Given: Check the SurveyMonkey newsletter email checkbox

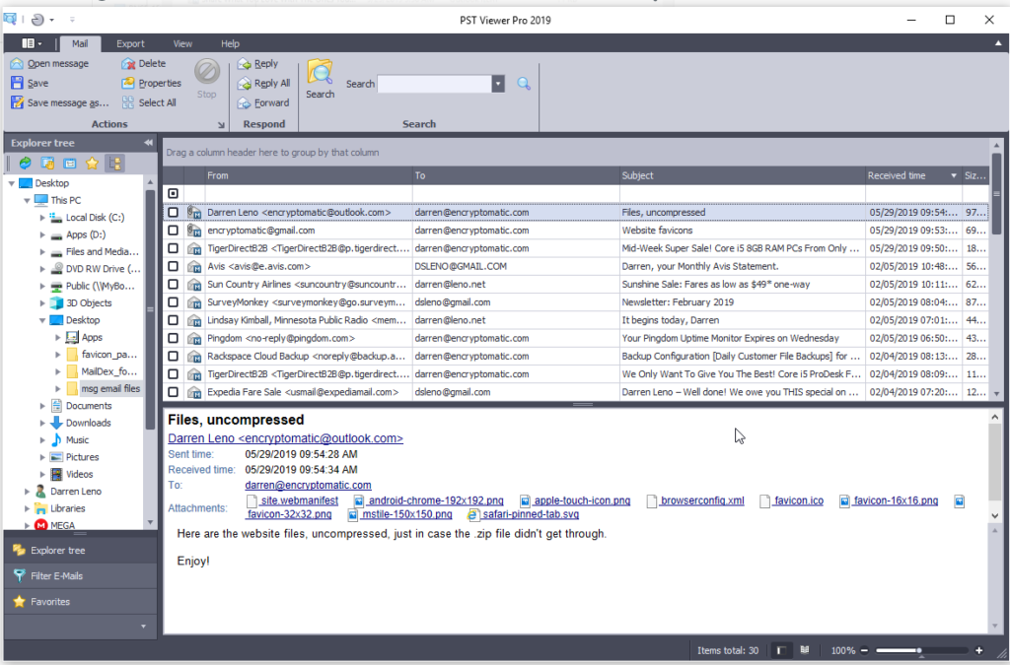Looking at the screenshot, I should [x=174, y=302].
